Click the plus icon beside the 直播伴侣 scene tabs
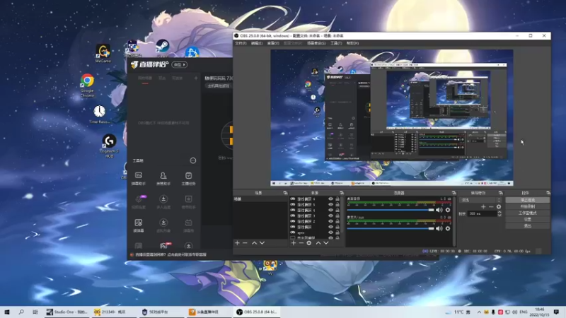 click(196, 78)
